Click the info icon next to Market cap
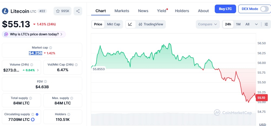The height and width of the screenshot is (126, 271). point(51,48)
